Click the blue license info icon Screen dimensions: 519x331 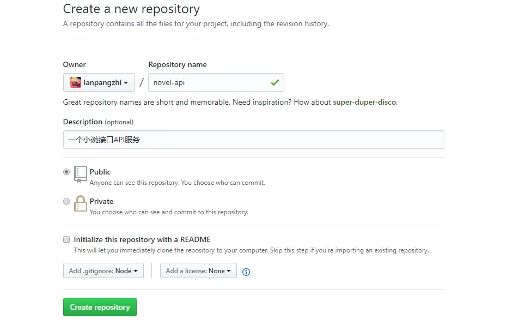click(x=246, y=272)
